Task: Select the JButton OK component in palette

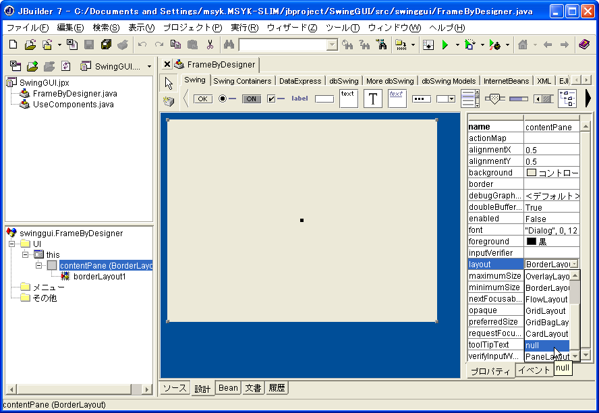Action: (x=202, y=99)
